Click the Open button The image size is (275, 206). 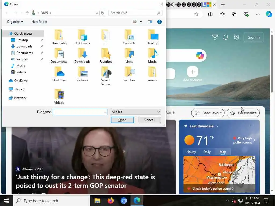tap(122, 120)
